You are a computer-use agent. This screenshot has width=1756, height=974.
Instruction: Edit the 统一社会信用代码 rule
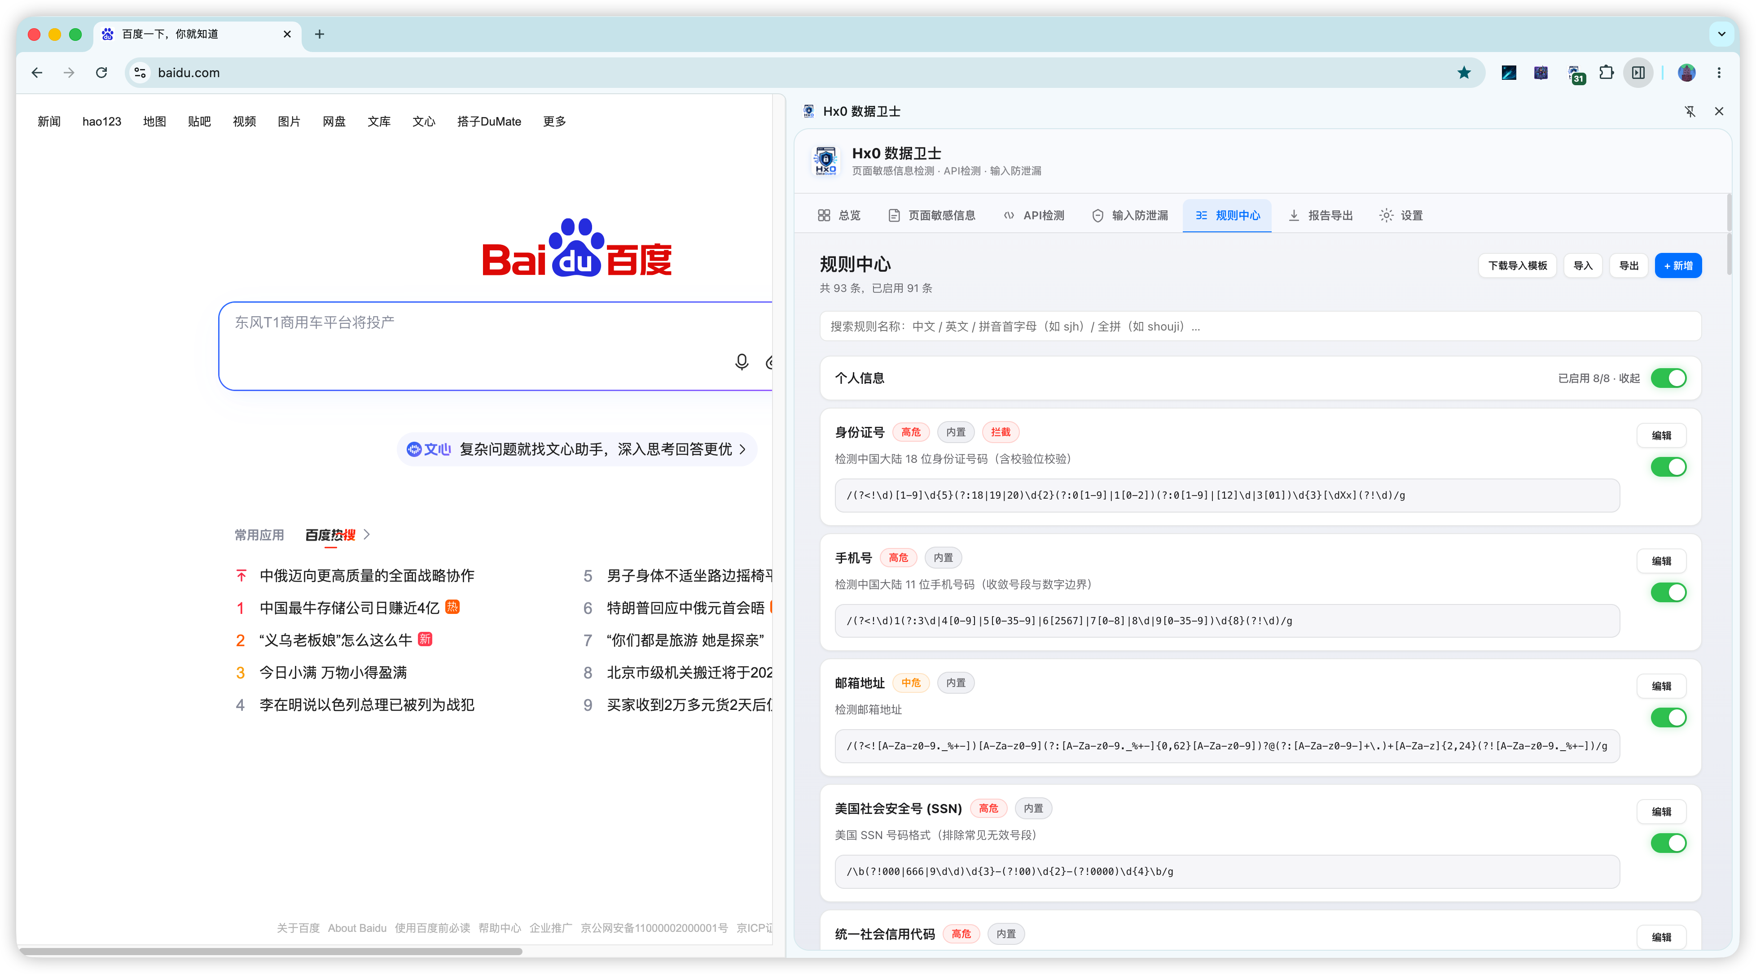[x=1661, y=936]
